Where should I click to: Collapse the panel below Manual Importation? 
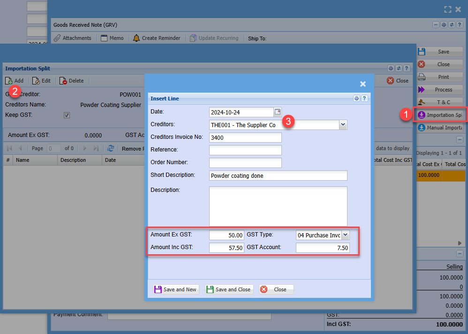point(460,139)
